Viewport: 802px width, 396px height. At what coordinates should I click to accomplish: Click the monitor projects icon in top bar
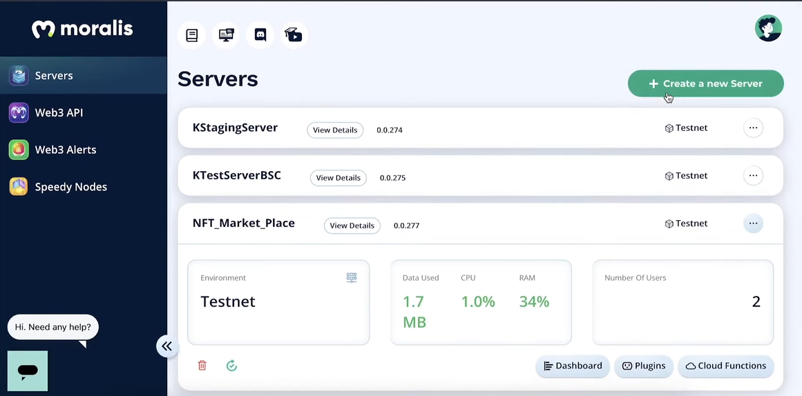coord(226,35)
